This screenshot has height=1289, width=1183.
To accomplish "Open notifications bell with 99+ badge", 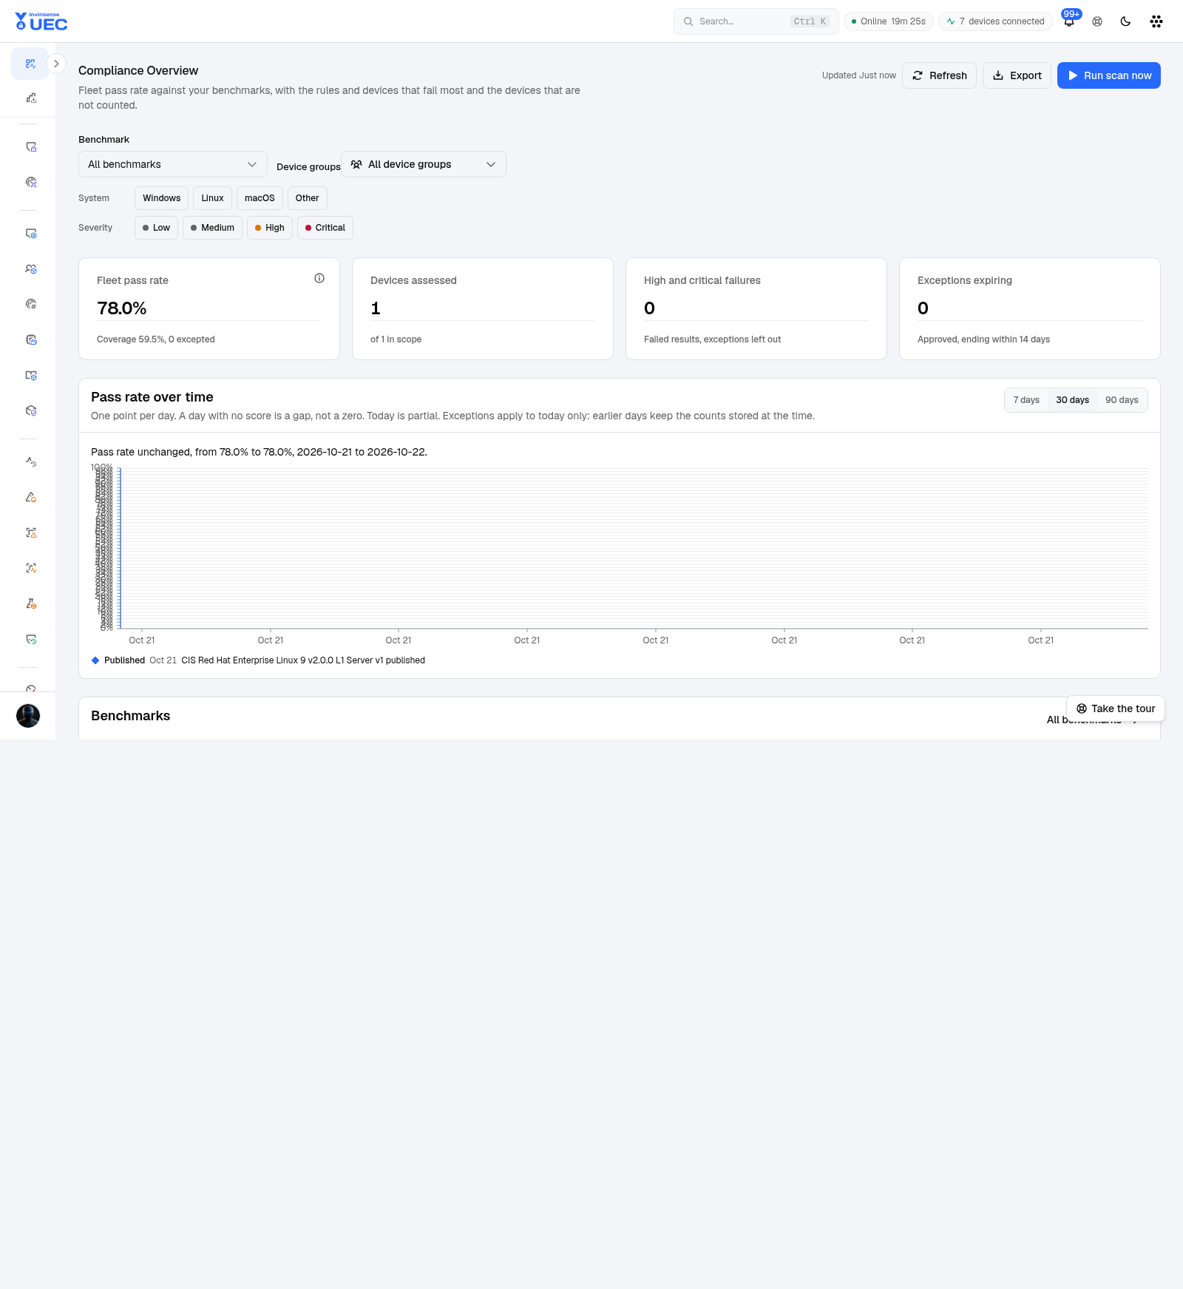I will pos(1069,21).
